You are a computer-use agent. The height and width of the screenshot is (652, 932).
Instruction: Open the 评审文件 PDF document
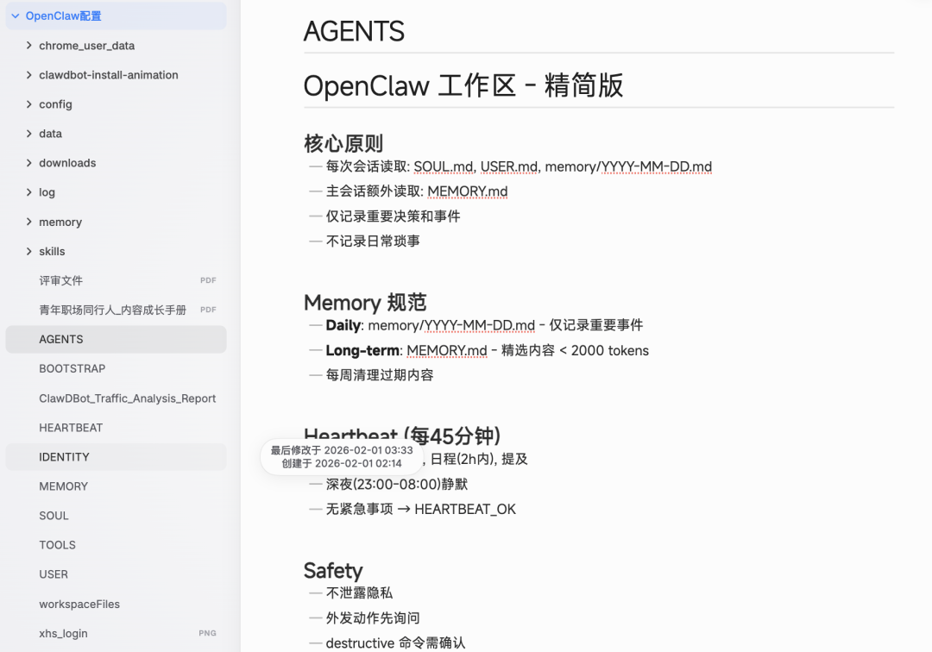60,279
